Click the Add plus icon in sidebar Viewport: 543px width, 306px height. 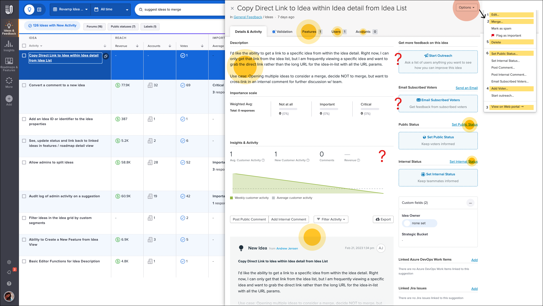coord(9,99)
